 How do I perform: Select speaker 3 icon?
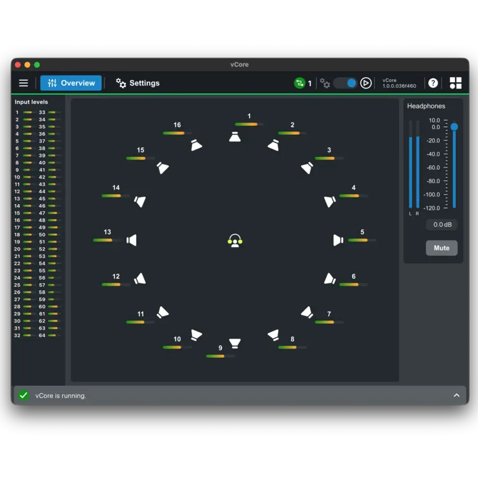(307, 167)
